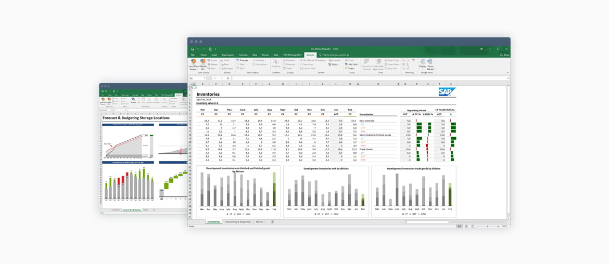Open the Sheet3 tab in front window

pos(259,222)
